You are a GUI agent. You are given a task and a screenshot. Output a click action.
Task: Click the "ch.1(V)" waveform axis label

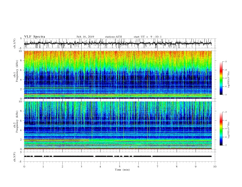(x=15, y=43)
